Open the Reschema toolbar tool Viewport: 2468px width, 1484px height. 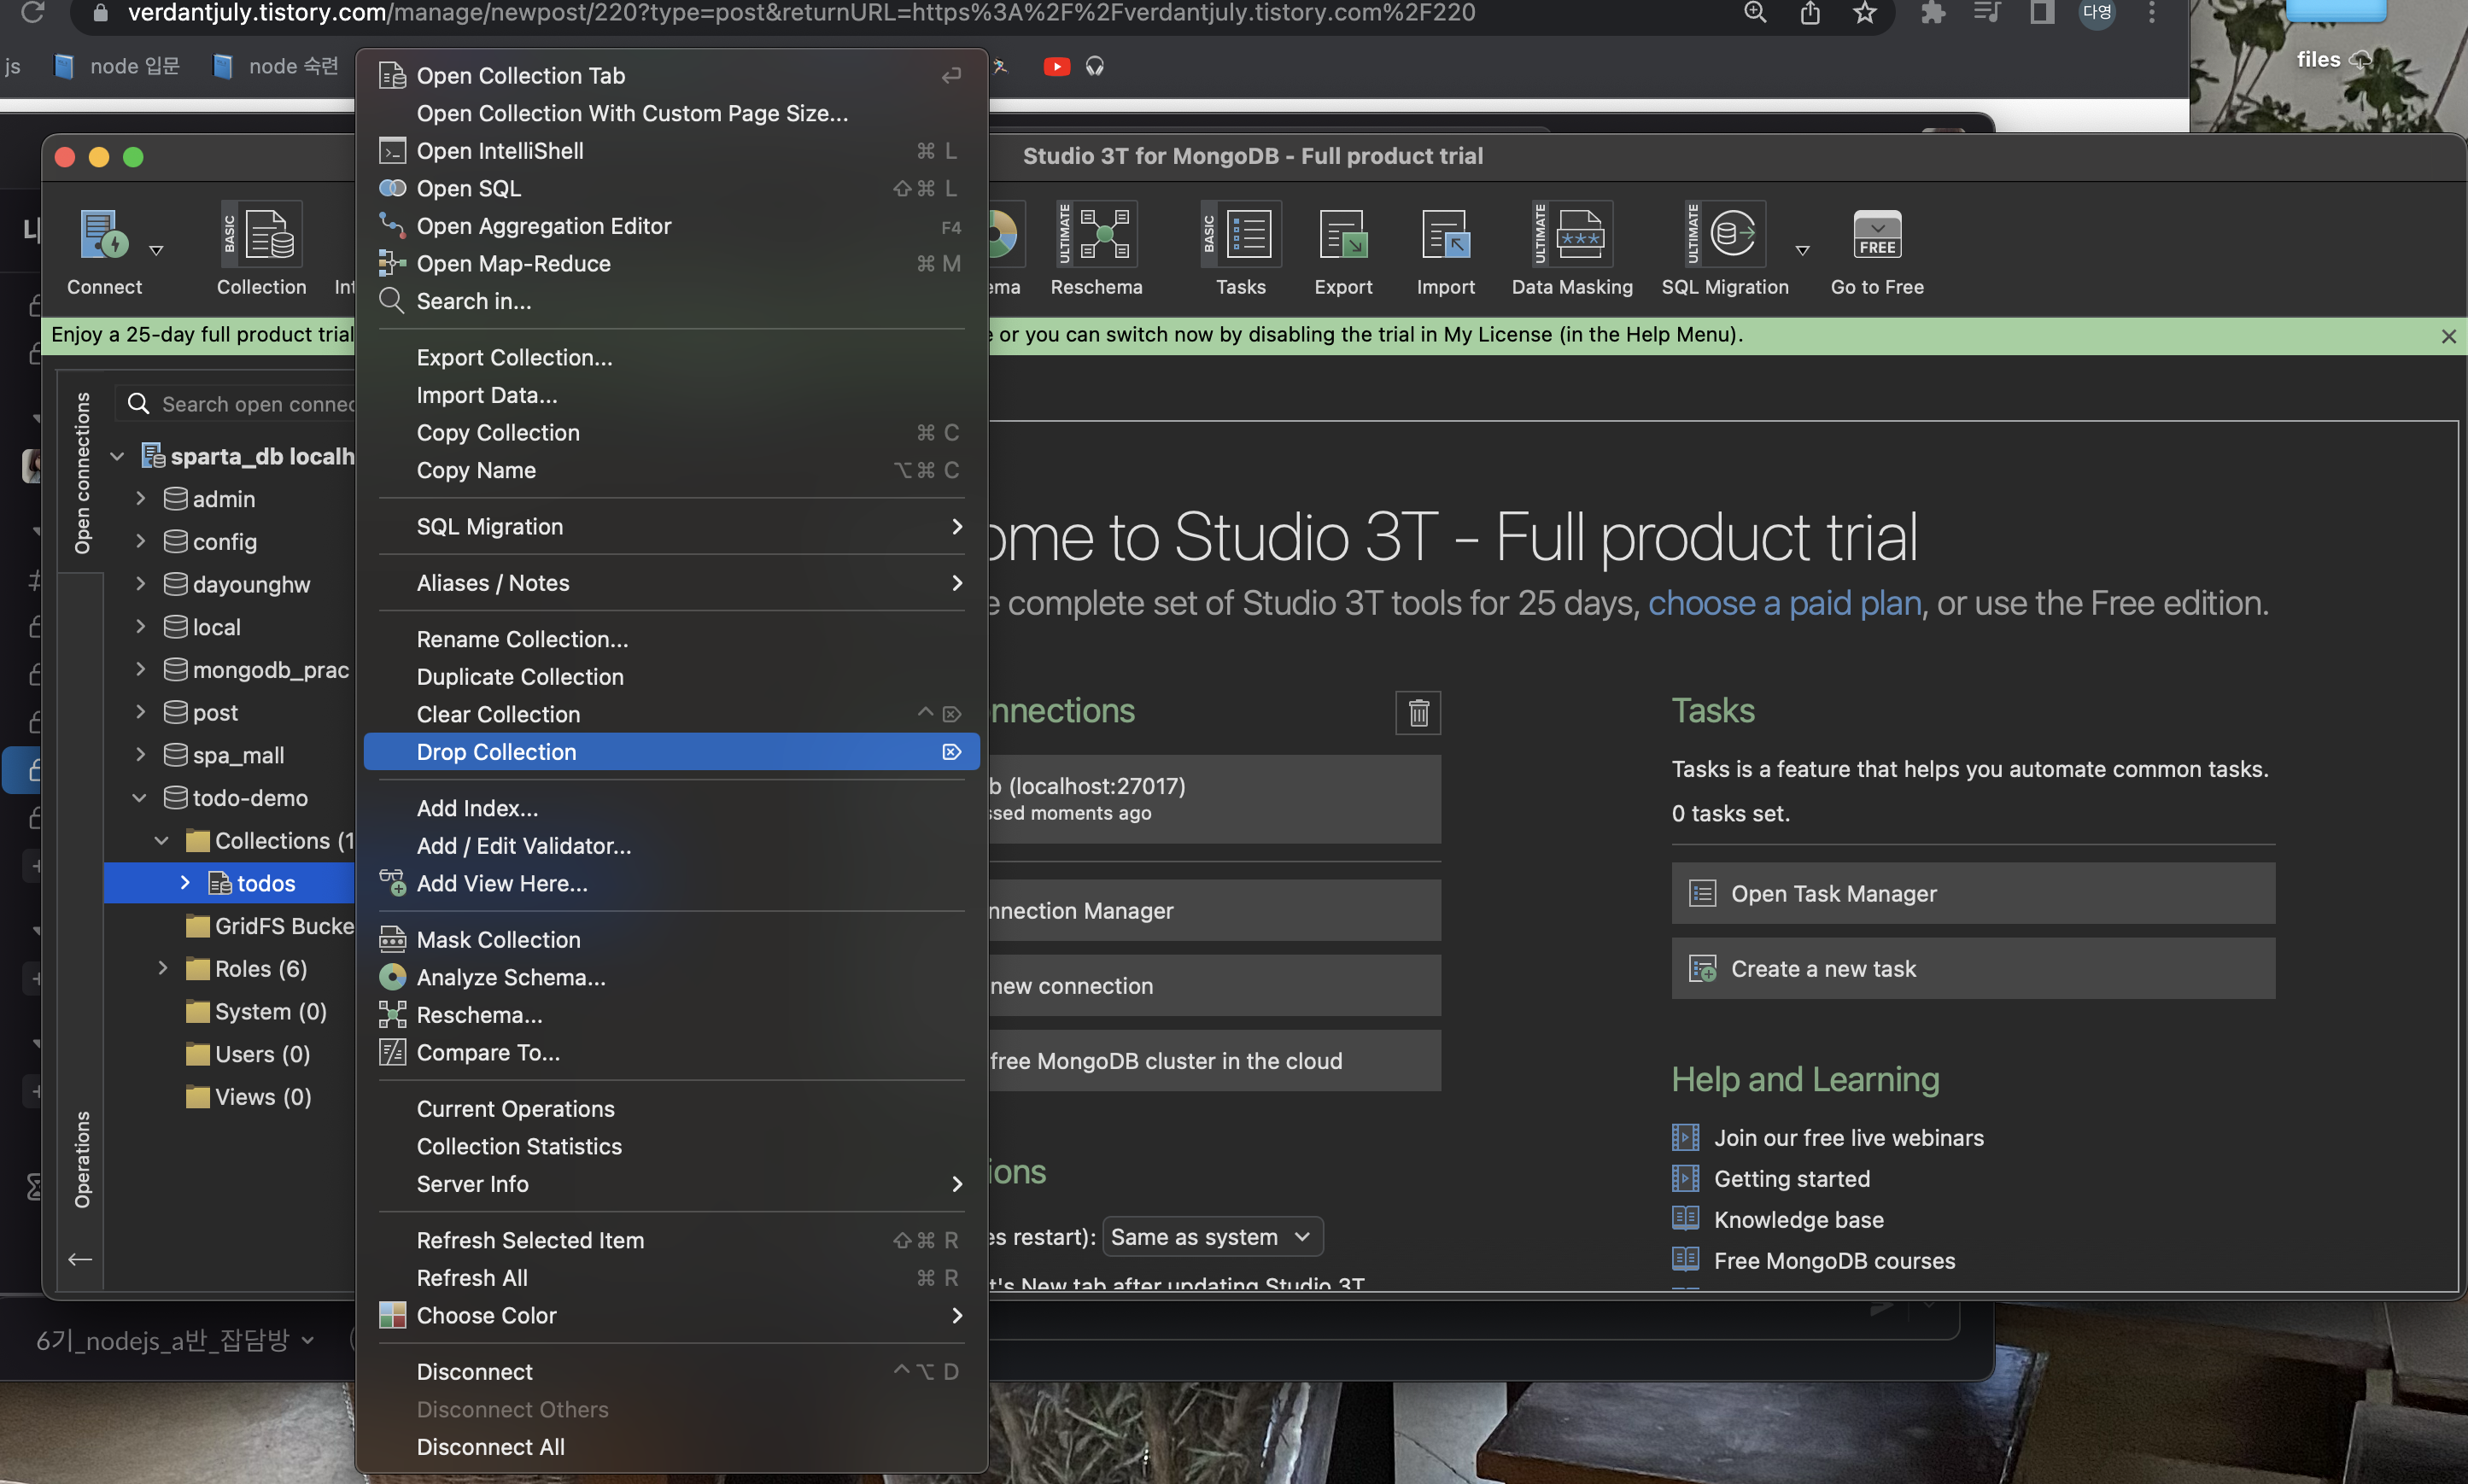pos(1096,235)
